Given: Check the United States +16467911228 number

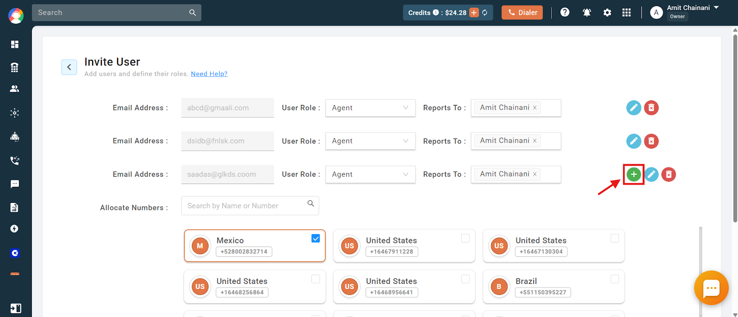Looking at the screenshot, I should click(x=465, y=238).
